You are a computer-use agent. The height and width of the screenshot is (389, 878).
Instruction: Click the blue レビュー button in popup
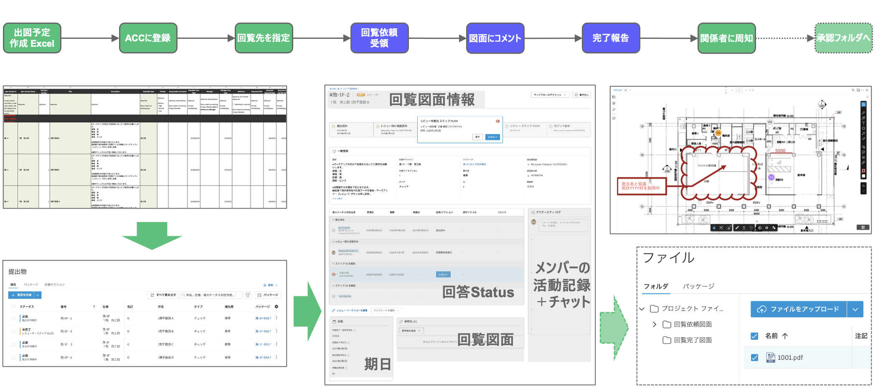point(492,137)
